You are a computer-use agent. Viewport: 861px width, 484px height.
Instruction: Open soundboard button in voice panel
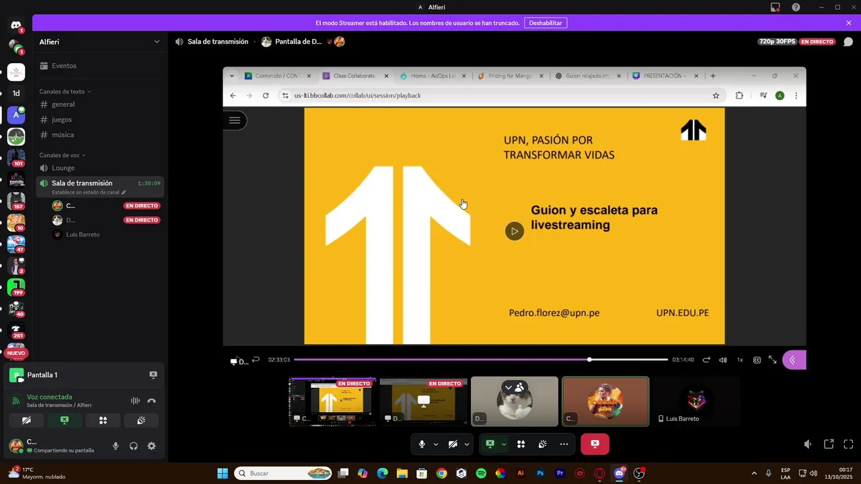pyautogui.click(x=141, y=420)
